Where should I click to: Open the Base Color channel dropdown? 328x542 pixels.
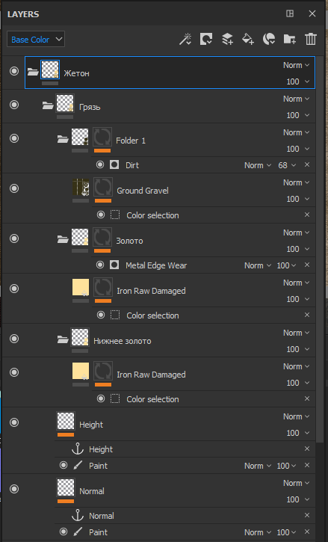[x=36, y=39]
